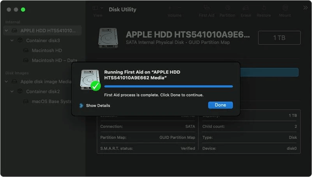Click the add Volume plus icon
This screenshot has width=312, height=177.
pyautogui.click(x=170, y=8)
